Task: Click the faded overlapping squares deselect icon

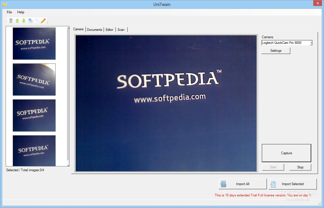Action: tap(37, 20)
